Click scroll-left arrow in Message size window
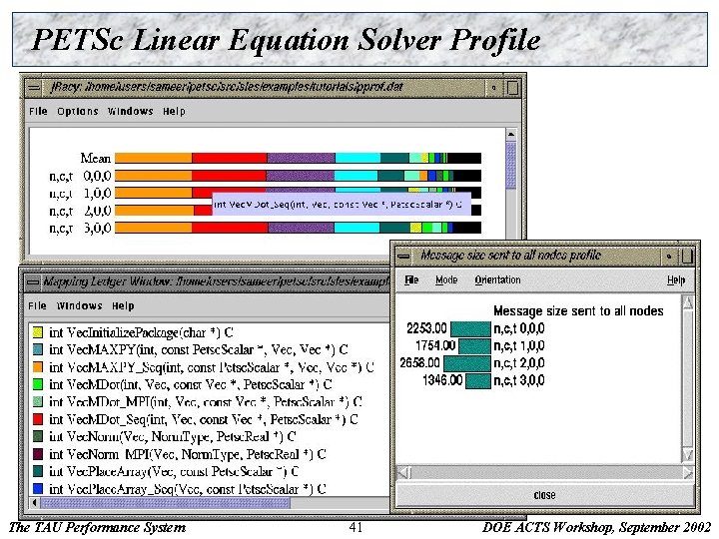This screenshot has height=539, width=719. [x=403, y=472]
